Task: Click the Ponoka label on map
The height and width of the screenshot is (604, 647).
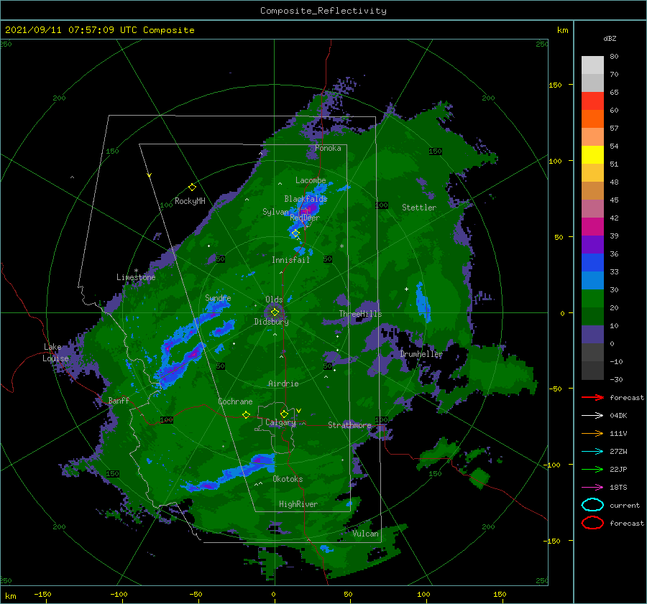Action: point(328,148)
